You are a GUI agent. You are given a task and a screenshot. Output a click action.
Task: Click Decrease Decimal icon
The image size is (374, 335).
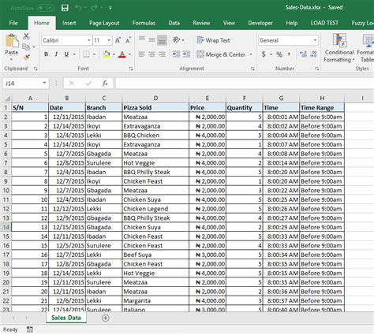313,54
